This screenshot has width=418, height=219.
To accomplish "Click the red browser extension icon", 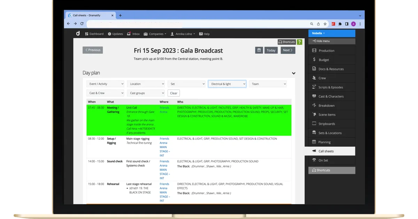I will pyautogui.click(x=333, y=24).
